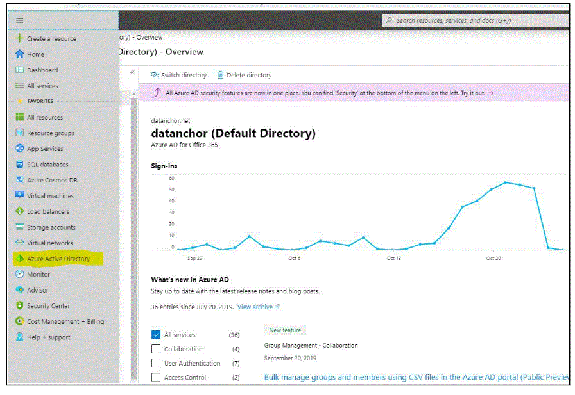Screen dimensions: 575x395
Task: Select the Azure Cosmos DB icon
Action: [x=20, y=180]
